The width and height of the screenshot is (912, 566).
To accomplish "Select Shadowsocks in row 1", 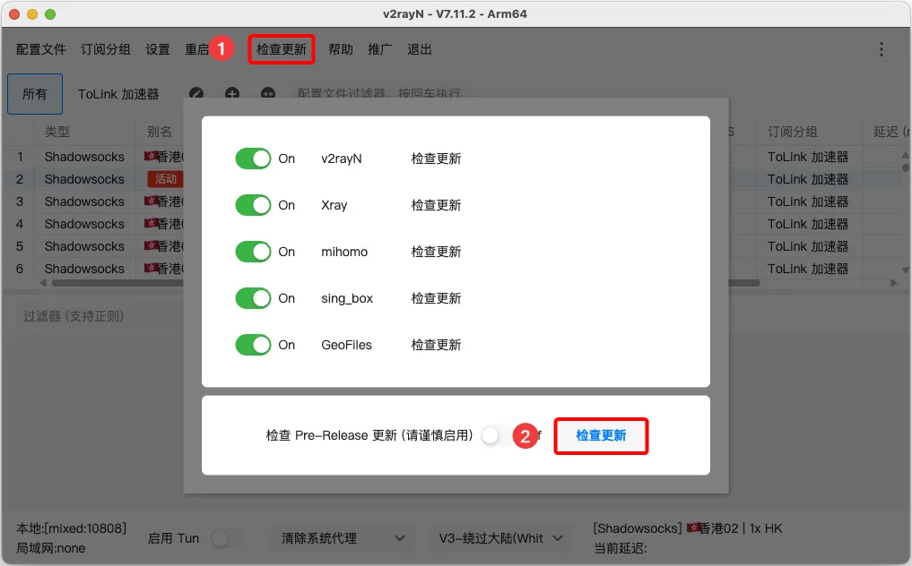I will point(84,157).
